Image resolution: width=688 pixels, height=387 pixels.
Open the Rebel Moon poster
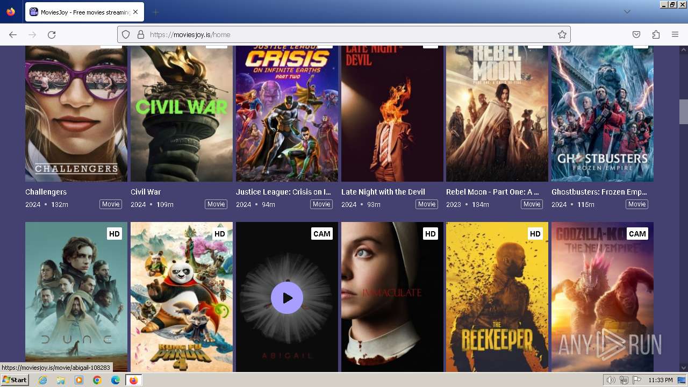(x=497, y=113)
